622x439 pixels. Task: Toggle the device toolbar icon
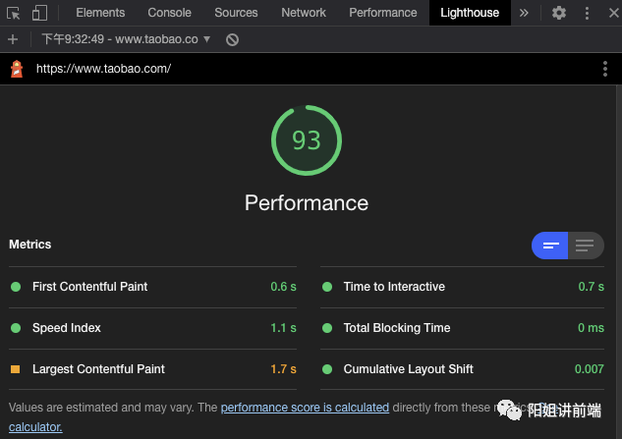coord(39,13)
